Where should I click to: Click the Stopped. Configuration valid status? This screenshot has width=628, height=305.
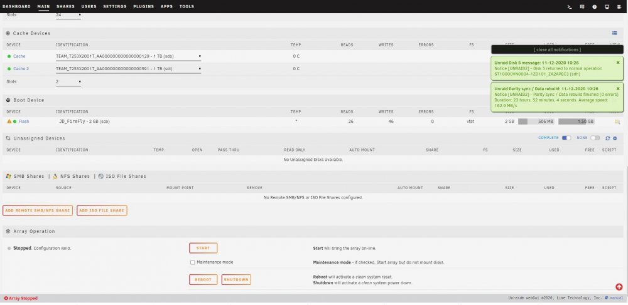[42, 248]
